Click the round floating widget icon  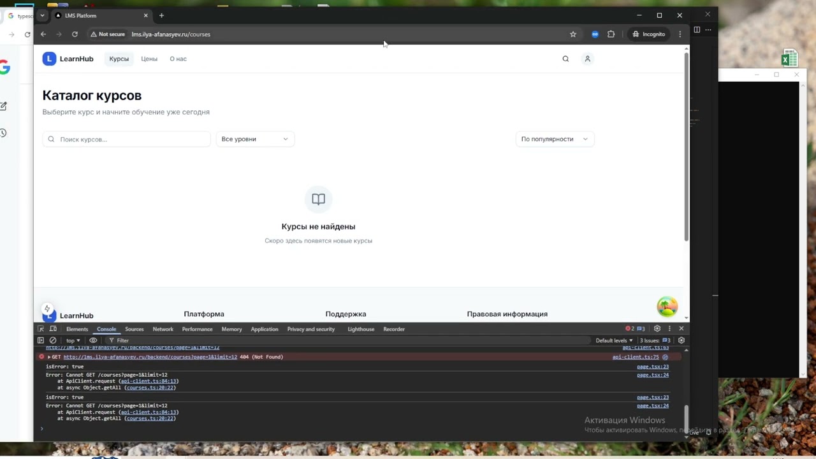click(667, 307)
